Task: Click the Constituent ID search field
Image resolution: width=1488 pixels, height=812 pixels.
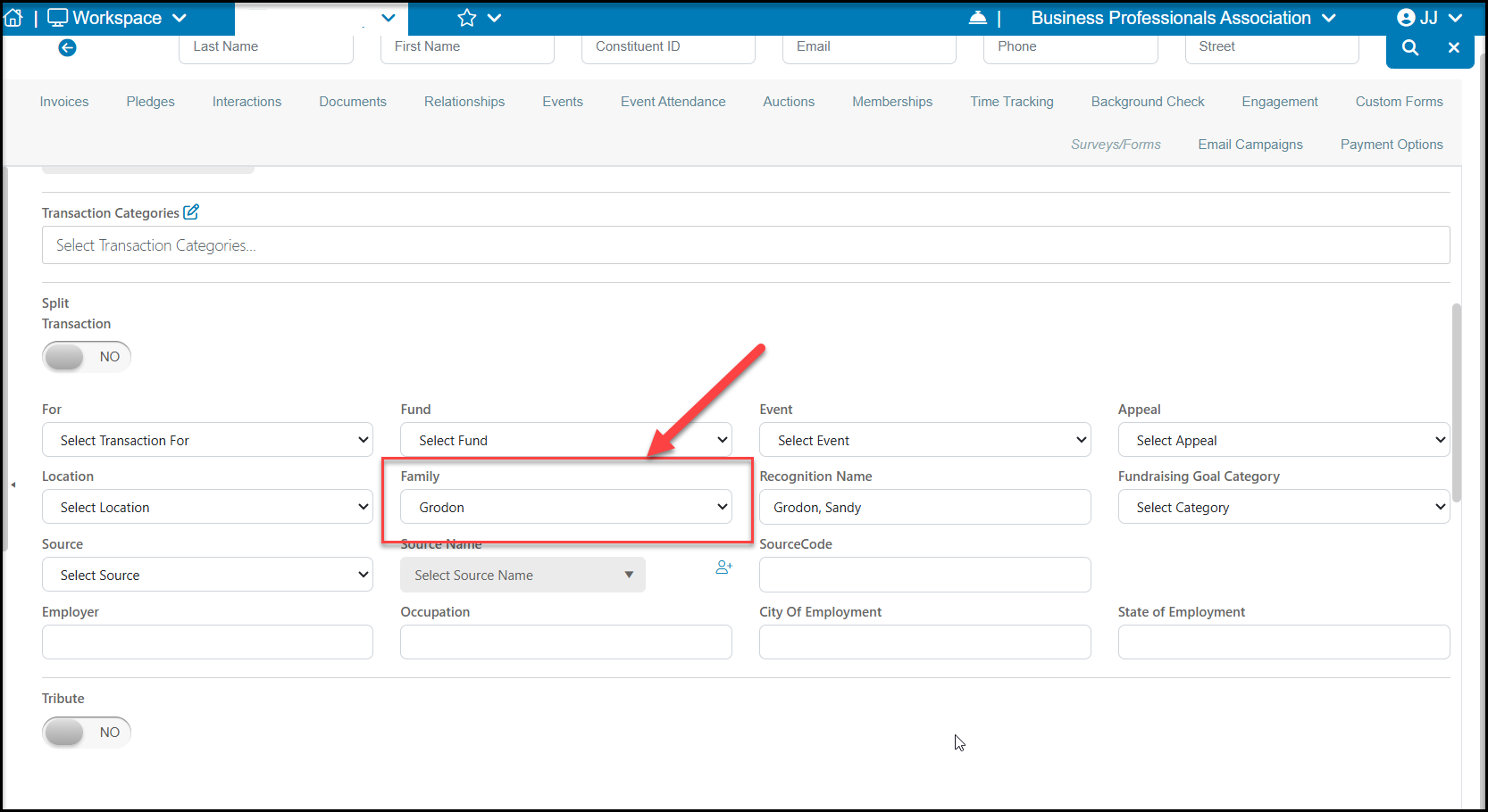Action: point(668,48)
